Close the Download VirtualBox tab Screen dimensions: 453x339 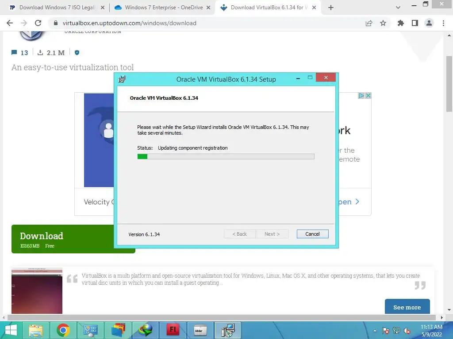point(314,8)
